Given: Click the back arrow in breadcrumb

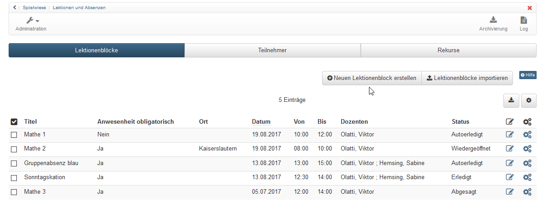Looking at the screenshot, I should [x=15, y=8].
